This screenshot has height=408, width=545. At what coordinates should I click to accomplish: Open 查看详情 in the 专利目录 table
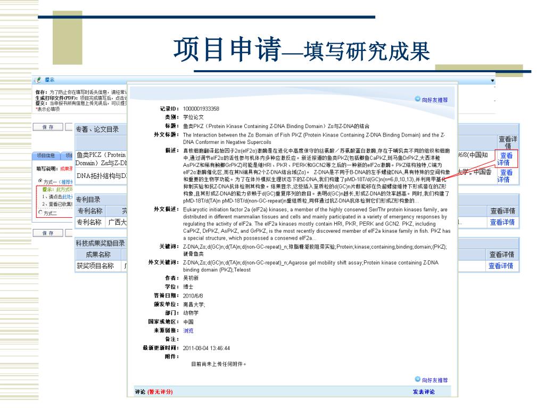(502, 222)
